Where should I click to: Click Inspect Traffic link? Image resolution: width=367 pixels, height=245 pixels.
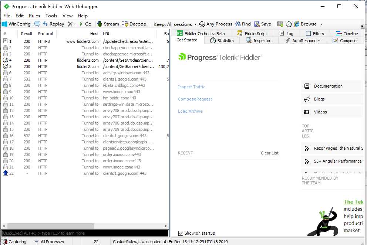click(x=192, y=87)
